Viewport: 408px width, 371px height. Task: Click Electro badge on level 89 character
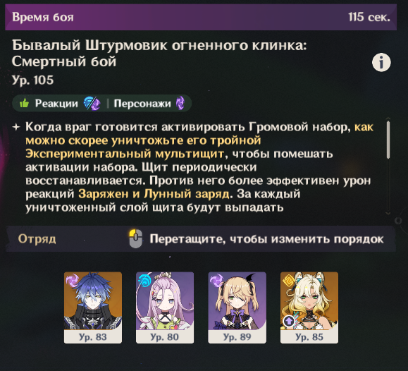tap(216, 280)
